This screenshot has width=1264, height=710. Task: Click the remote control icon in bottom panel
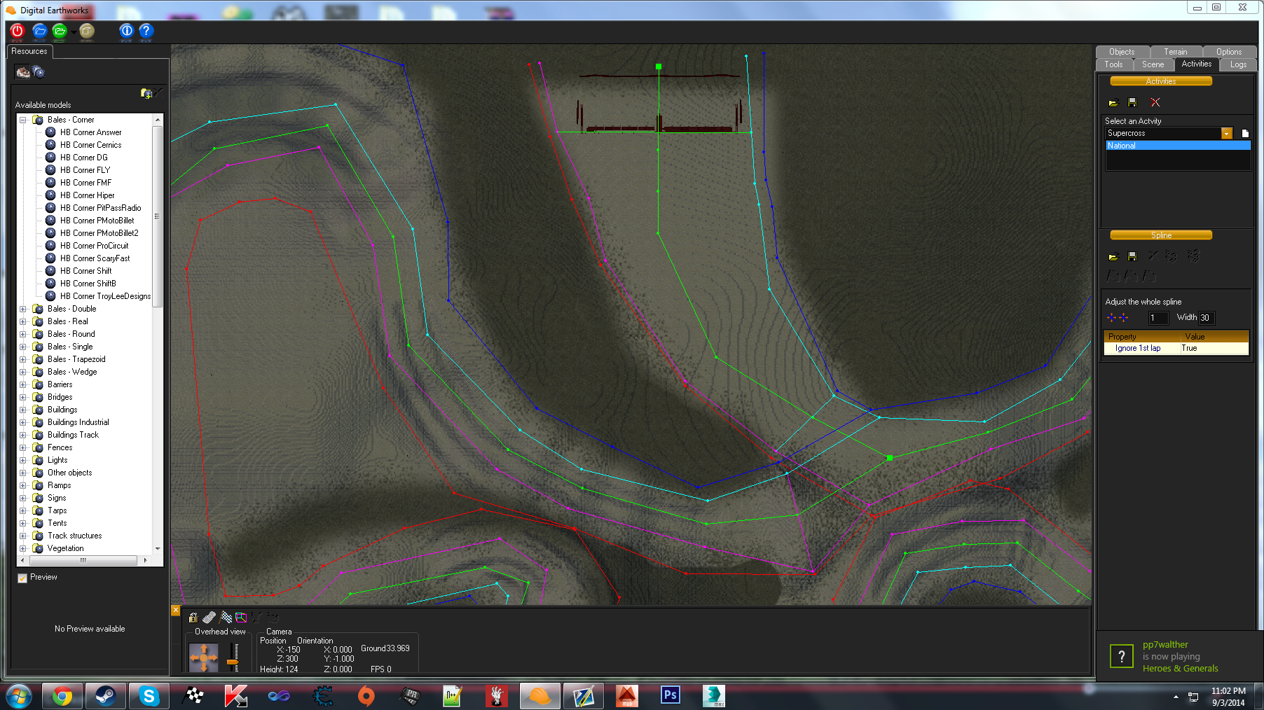click(x=209, y=618)
